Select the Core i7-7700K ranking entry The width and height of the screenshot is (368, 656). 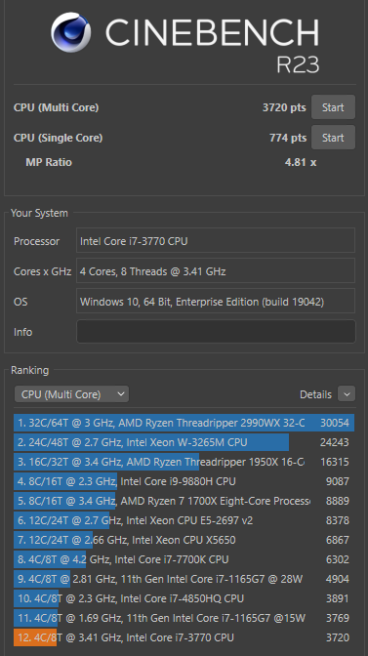(184, 559)
